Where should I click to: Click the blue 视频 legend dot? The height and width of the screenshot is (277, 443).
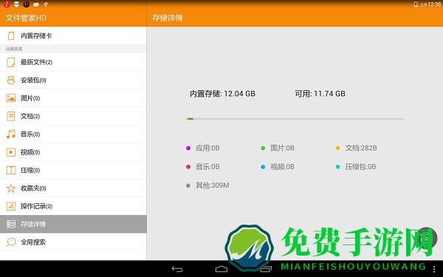263,167
